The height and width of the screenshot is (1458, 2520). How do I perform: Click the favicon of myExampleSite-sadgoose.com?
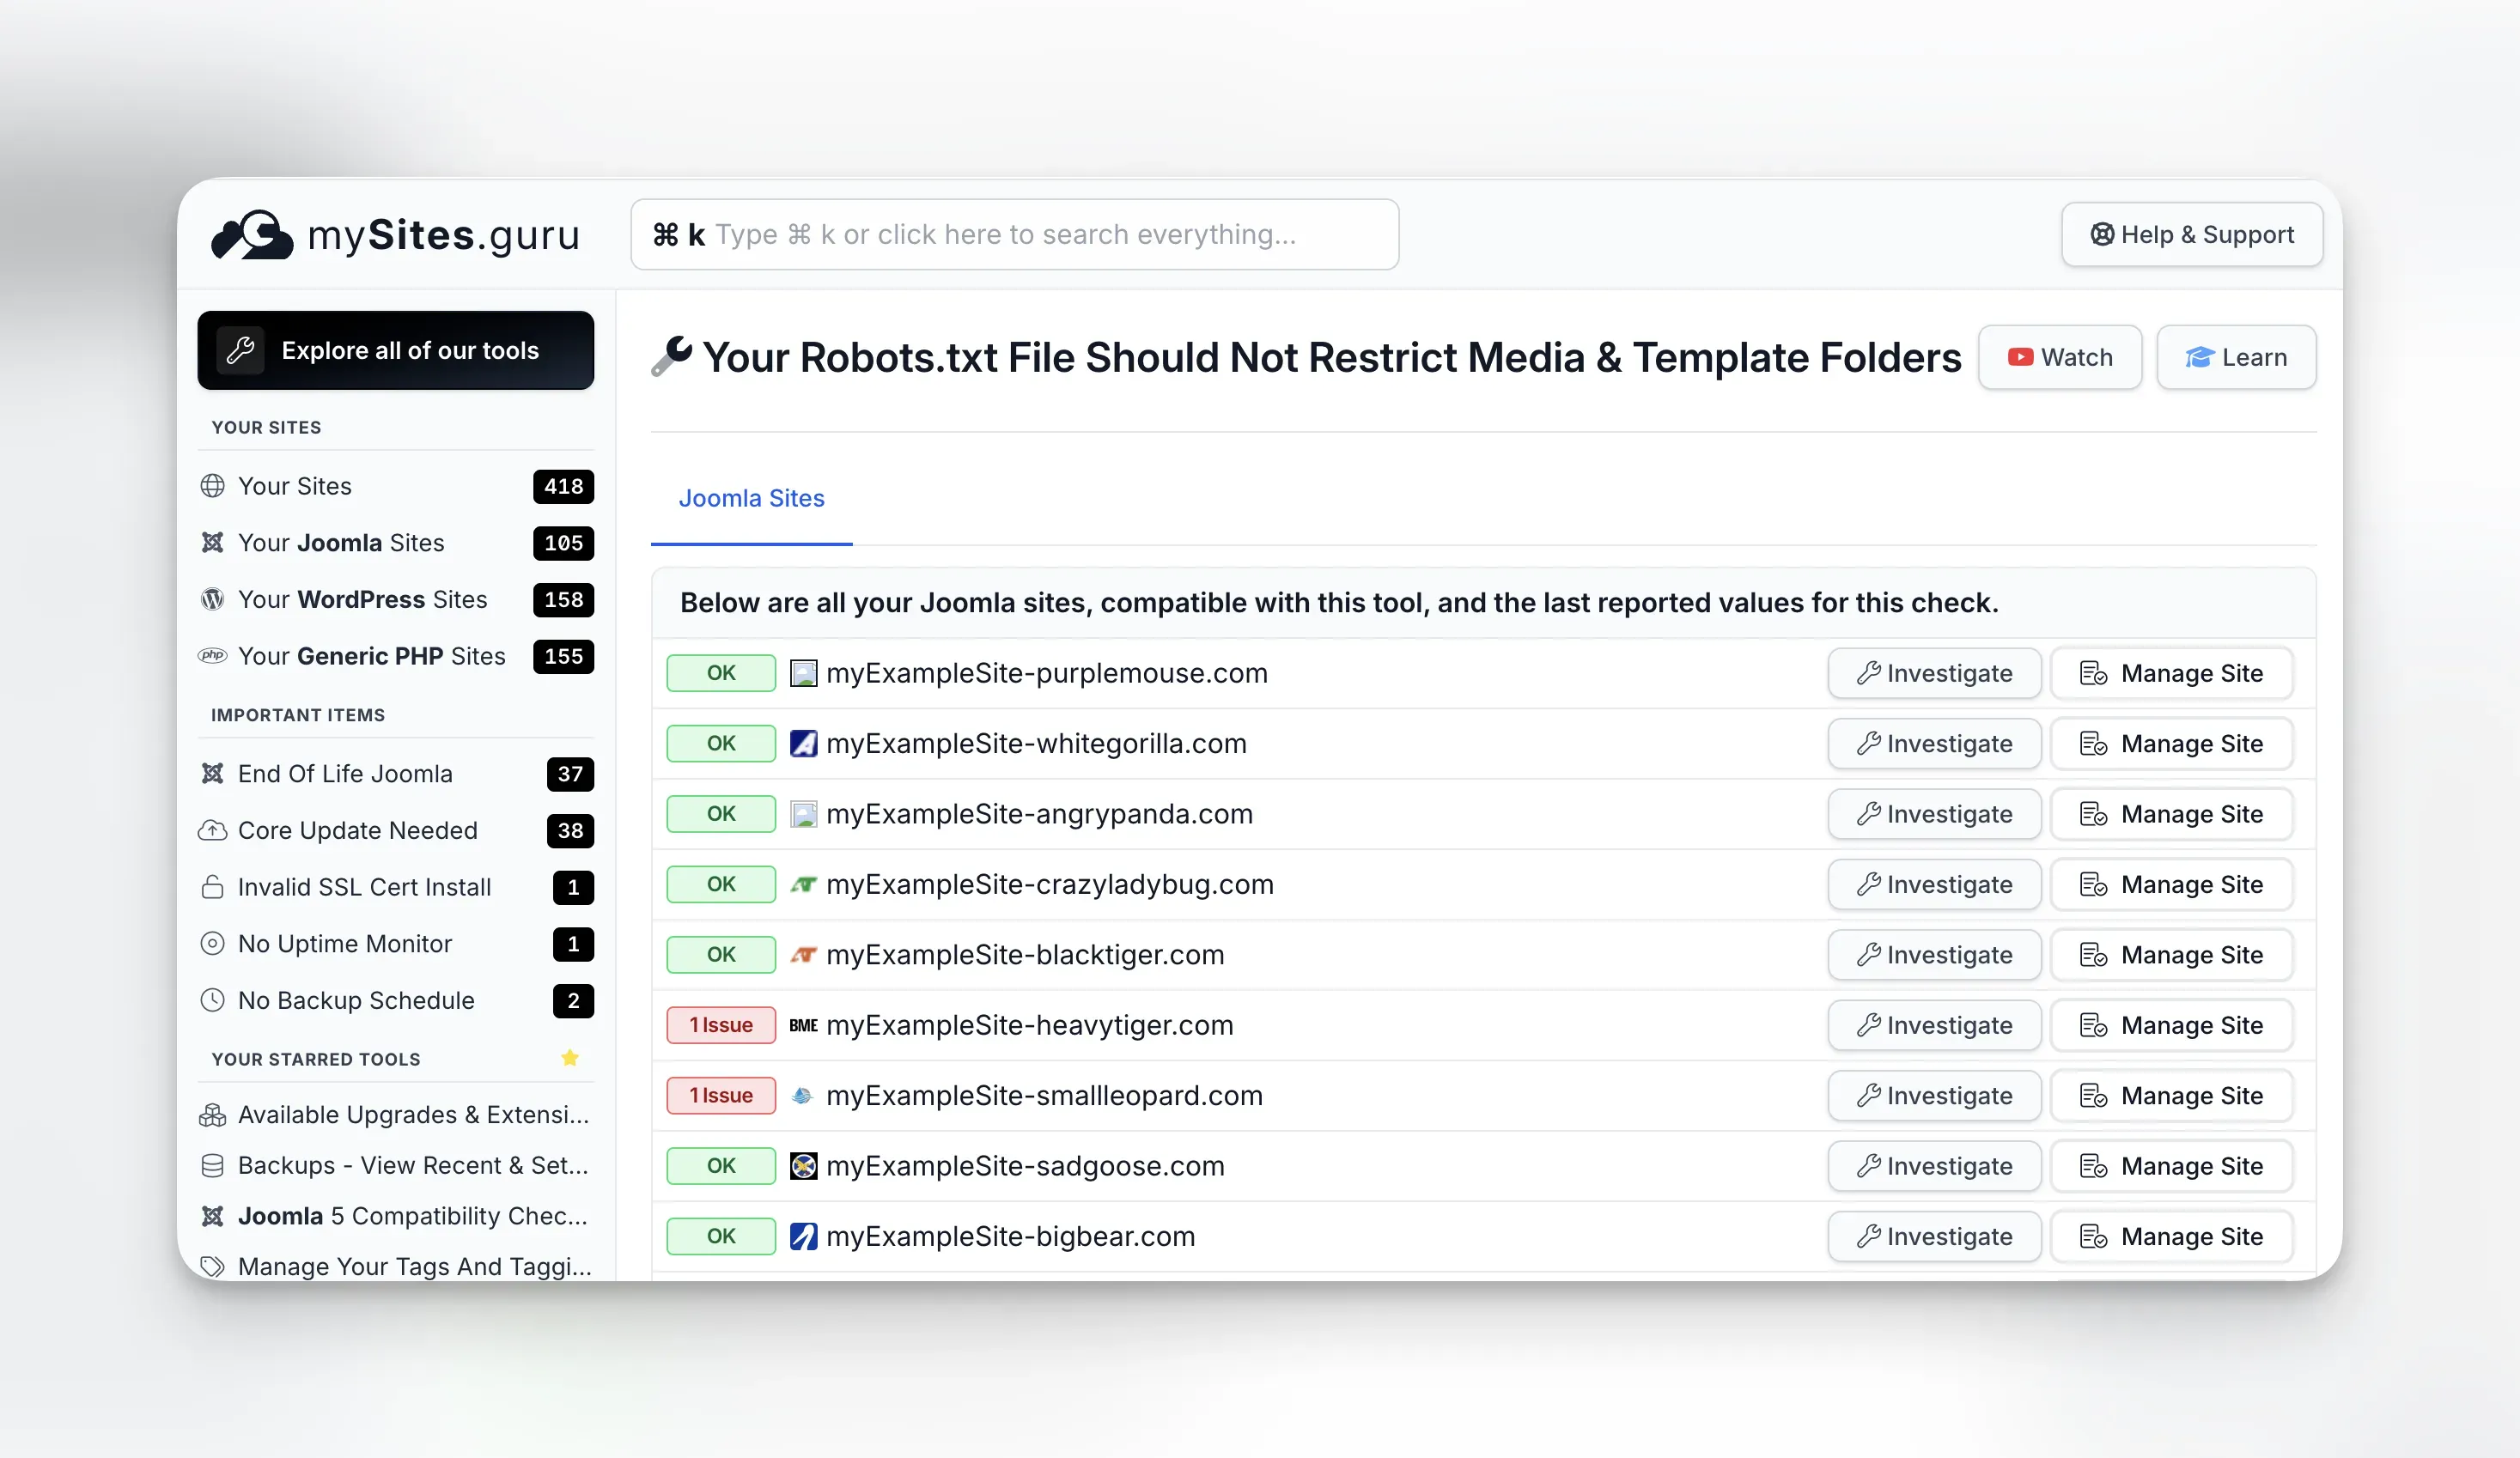[x=804, y=1166]
